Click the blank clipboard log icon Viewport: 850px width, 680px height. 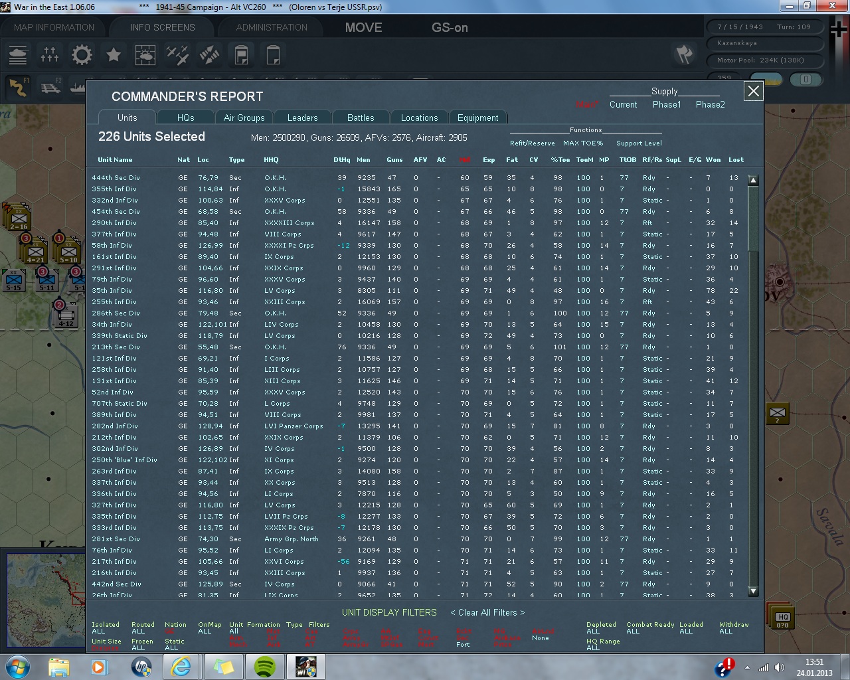(273, 54)
